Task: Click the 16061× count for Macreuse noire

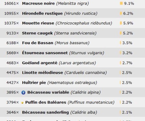Action: pos(12,4)
